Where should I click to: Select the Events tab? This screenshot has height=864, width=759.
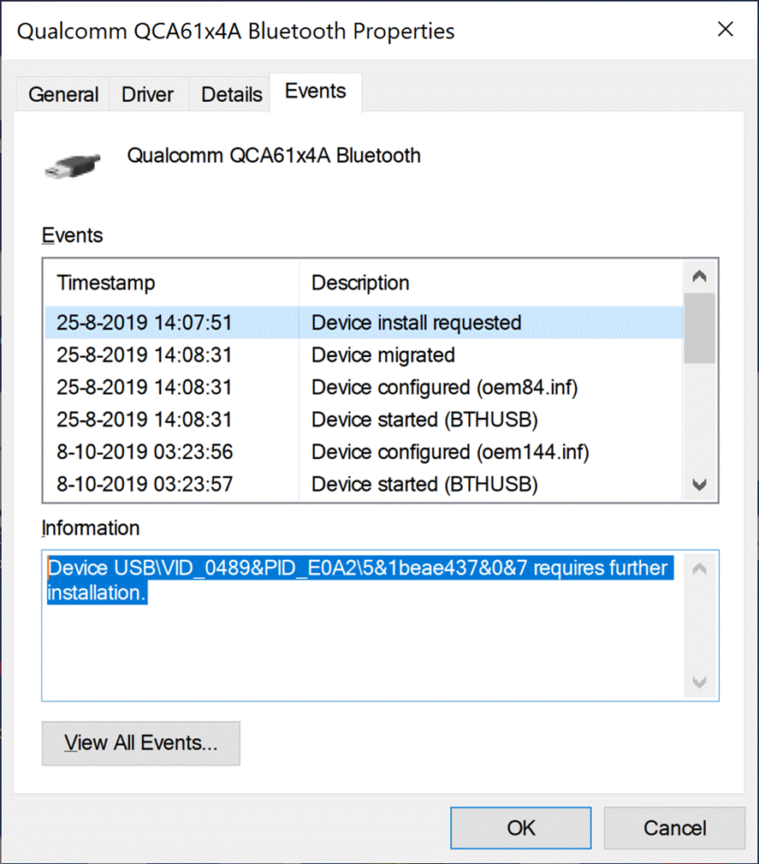click(316, 92)
